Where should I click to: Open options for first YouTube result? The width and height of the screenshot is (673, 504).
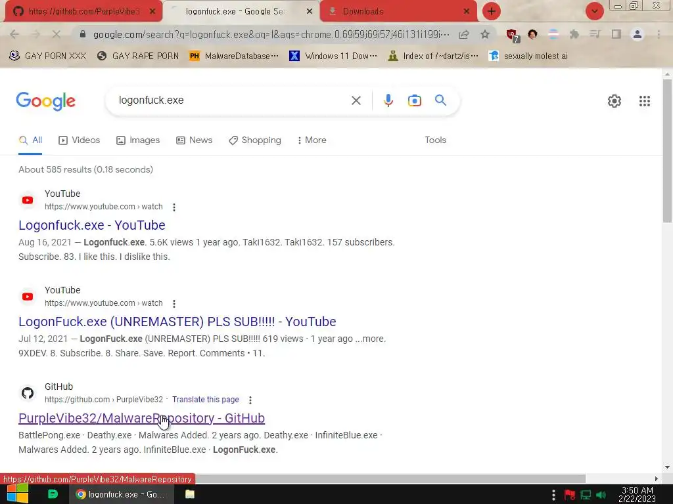174,207
